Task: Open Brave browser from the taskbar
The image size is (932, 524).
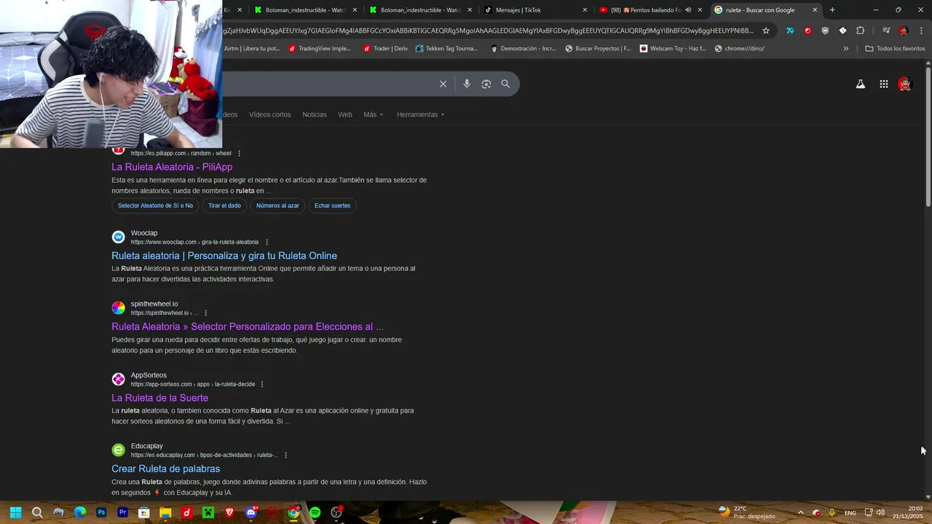Action: click(x=229, y=512)
